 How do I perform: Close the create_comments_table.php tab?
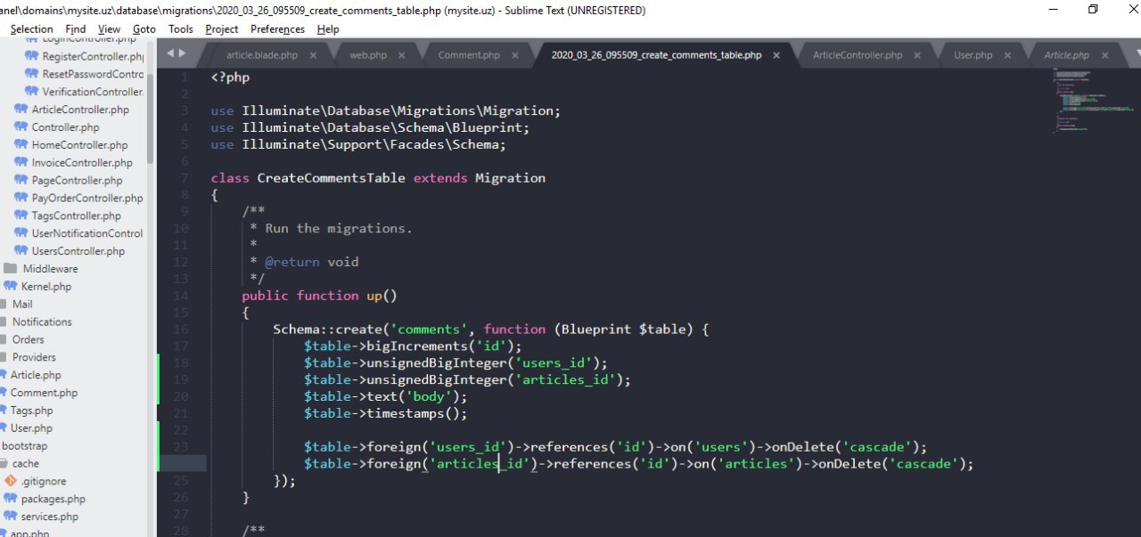click(x=776, y=55)
